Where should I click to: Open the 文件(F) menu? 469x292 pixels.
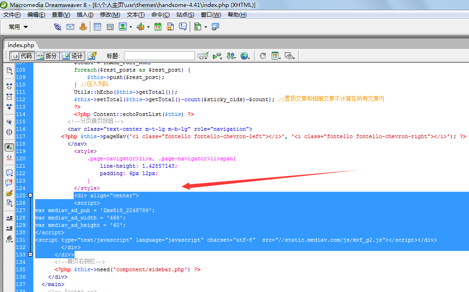point(12,15)
